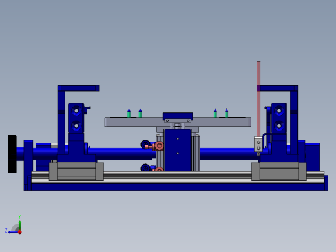Screen dimensions: 336x252
Task: Click the leftmost green locating pin
Action: coord(129,113)
